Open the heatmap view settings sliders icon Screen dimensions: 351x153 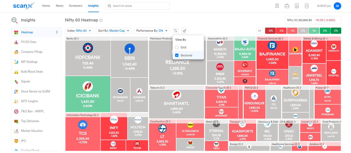(176, 31)
